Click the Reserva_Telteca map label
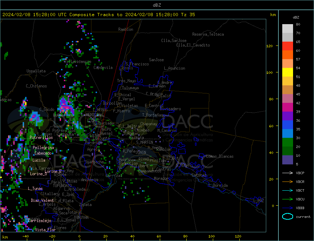 (x=208, y=34)
